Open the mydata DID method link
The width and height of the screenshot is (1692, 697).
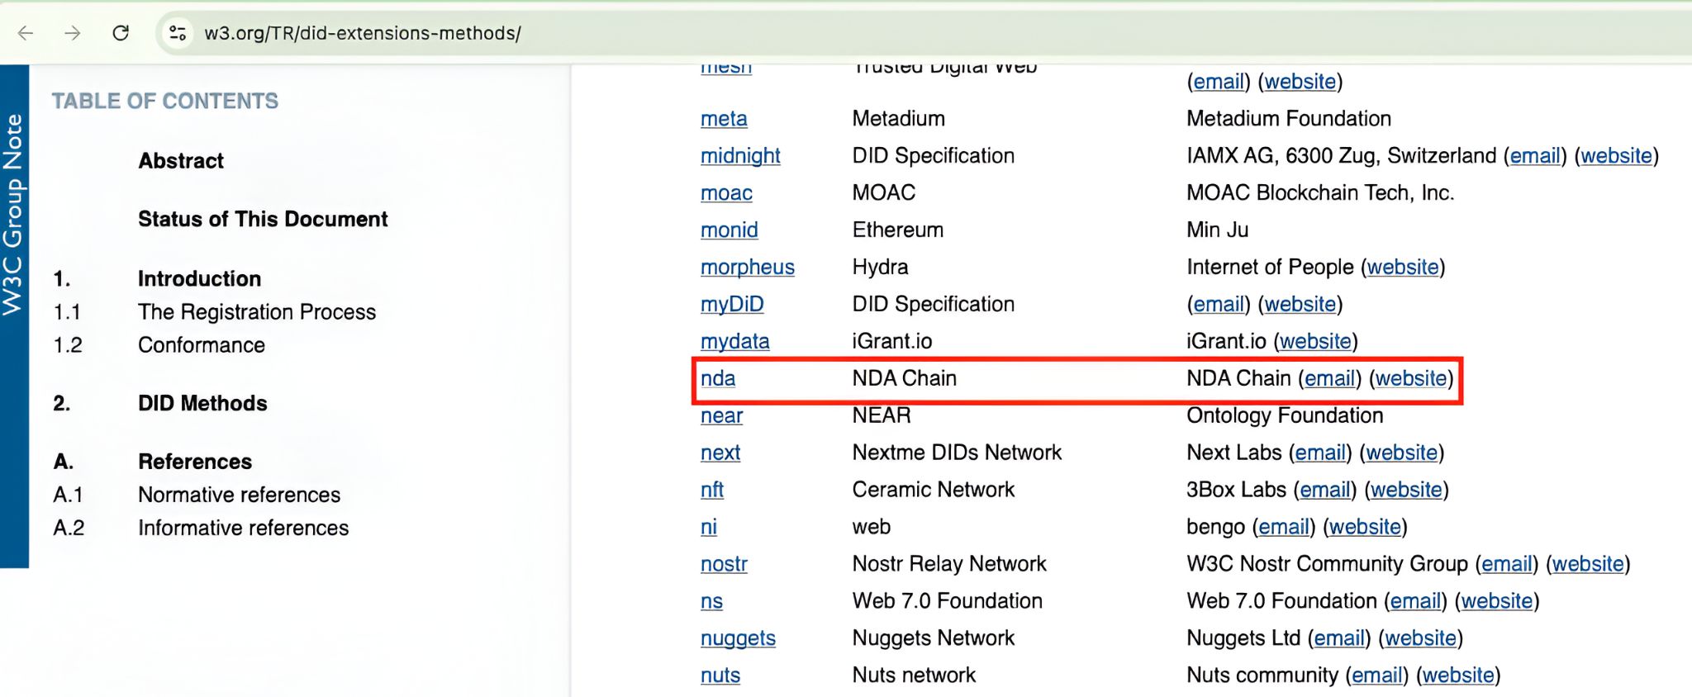click(734, 342)
